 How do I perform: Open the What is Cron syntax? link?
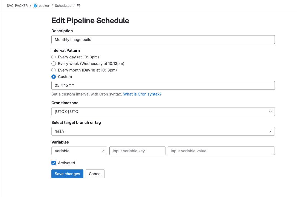(142, 94)
